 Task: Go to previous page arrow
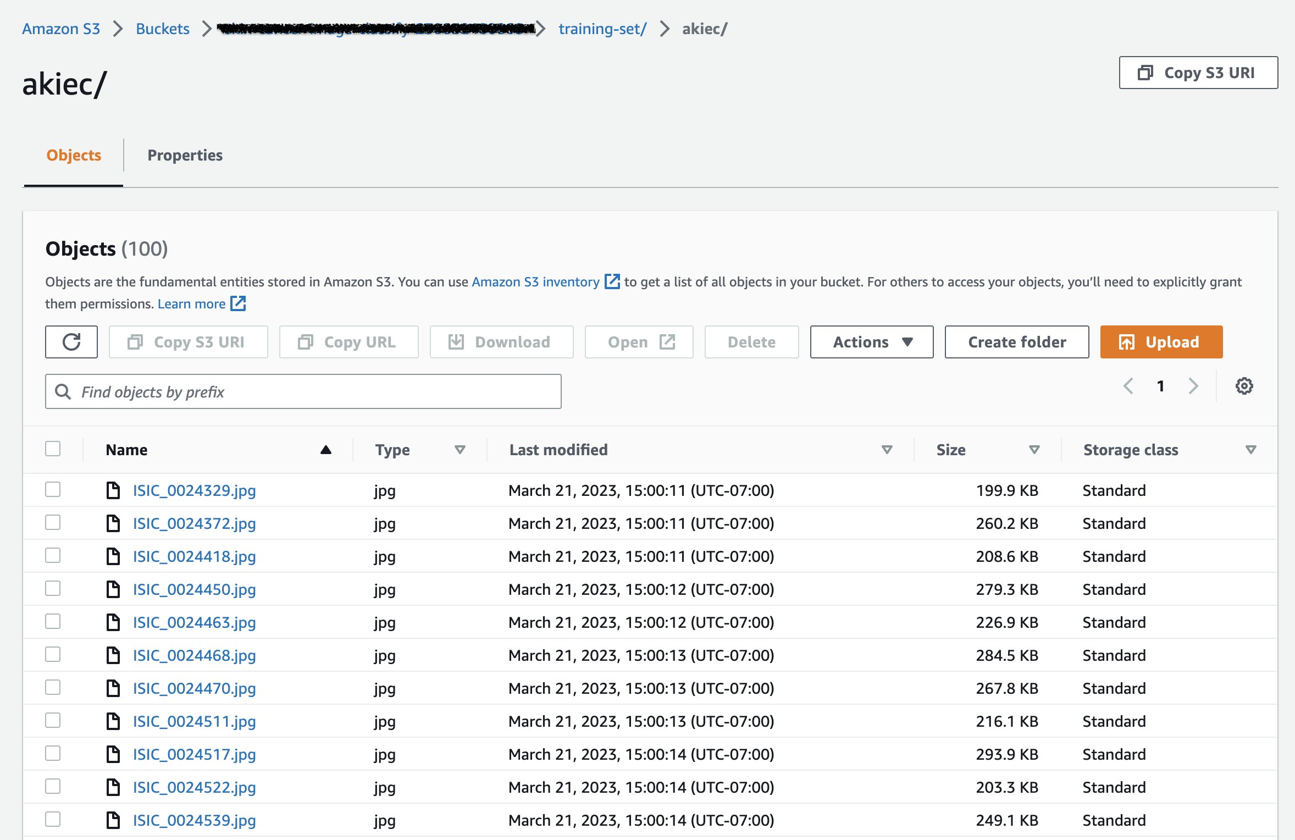pos(1128,386)
